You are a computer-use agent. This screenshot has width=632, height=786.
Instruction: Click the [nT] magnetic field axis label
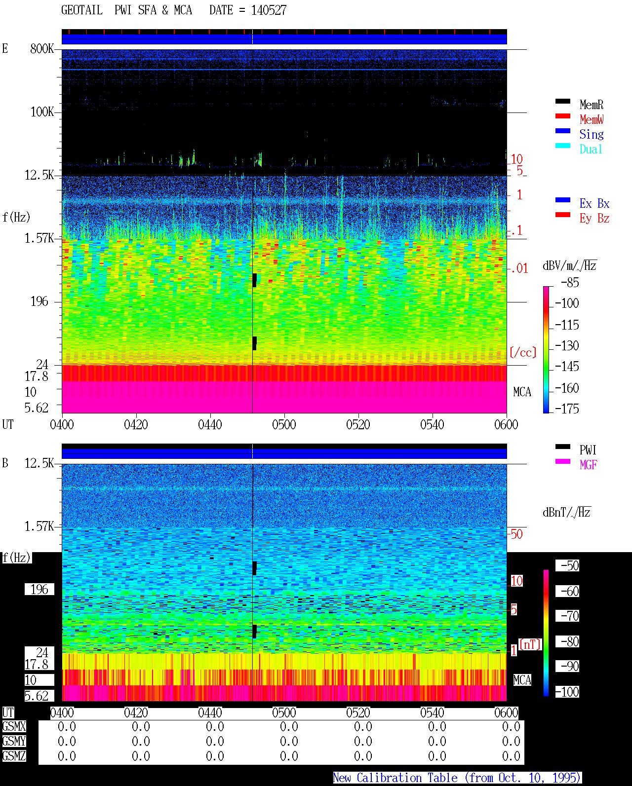(x=530, y=644)
